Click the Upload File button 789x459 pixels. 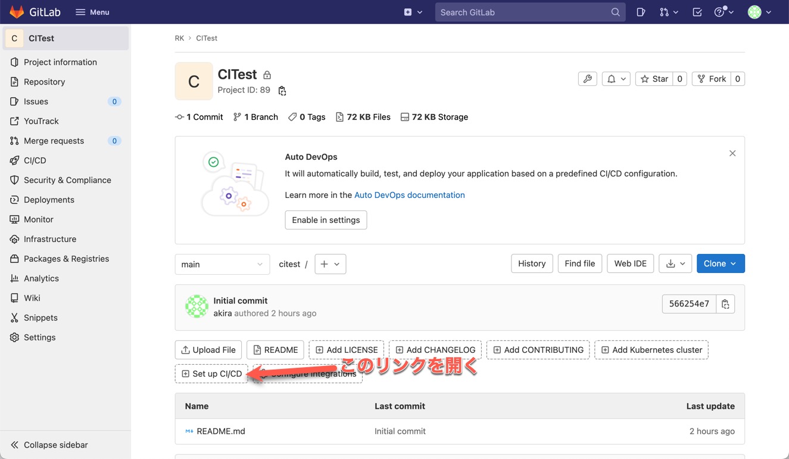[x=208, y=350]
